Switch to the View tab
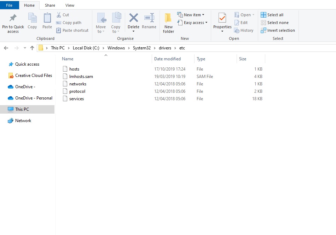 pos(70,5)
